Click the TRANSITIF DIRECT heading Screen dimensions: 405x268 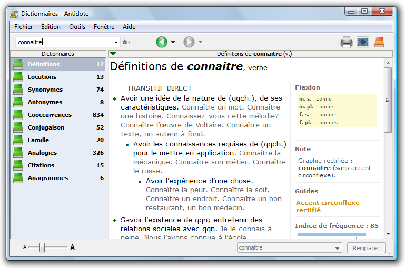point(160,88)
